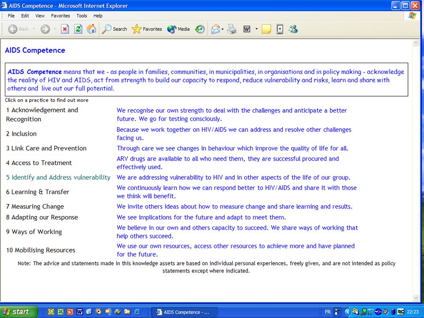Expand the Edit with Word dropdown arrow
Screen dimensions: 424x318
pyautogui.click(x=256, y=29)
